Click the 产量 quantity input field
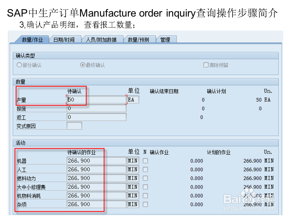Viewport: 291px width, 218px height. (96, 100)
